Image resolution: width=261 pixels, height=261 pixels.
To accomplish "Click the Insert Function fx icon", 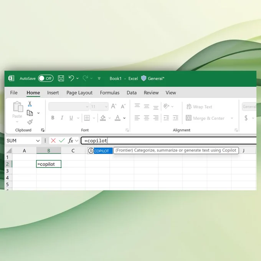I will tap(71, 140).
